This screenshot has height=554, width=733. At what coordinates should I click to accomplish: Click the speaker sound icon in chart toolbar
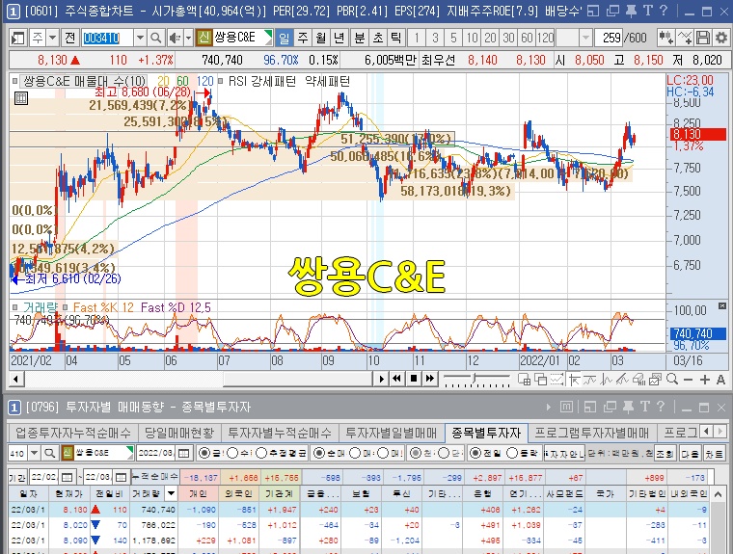coord(175,38)
